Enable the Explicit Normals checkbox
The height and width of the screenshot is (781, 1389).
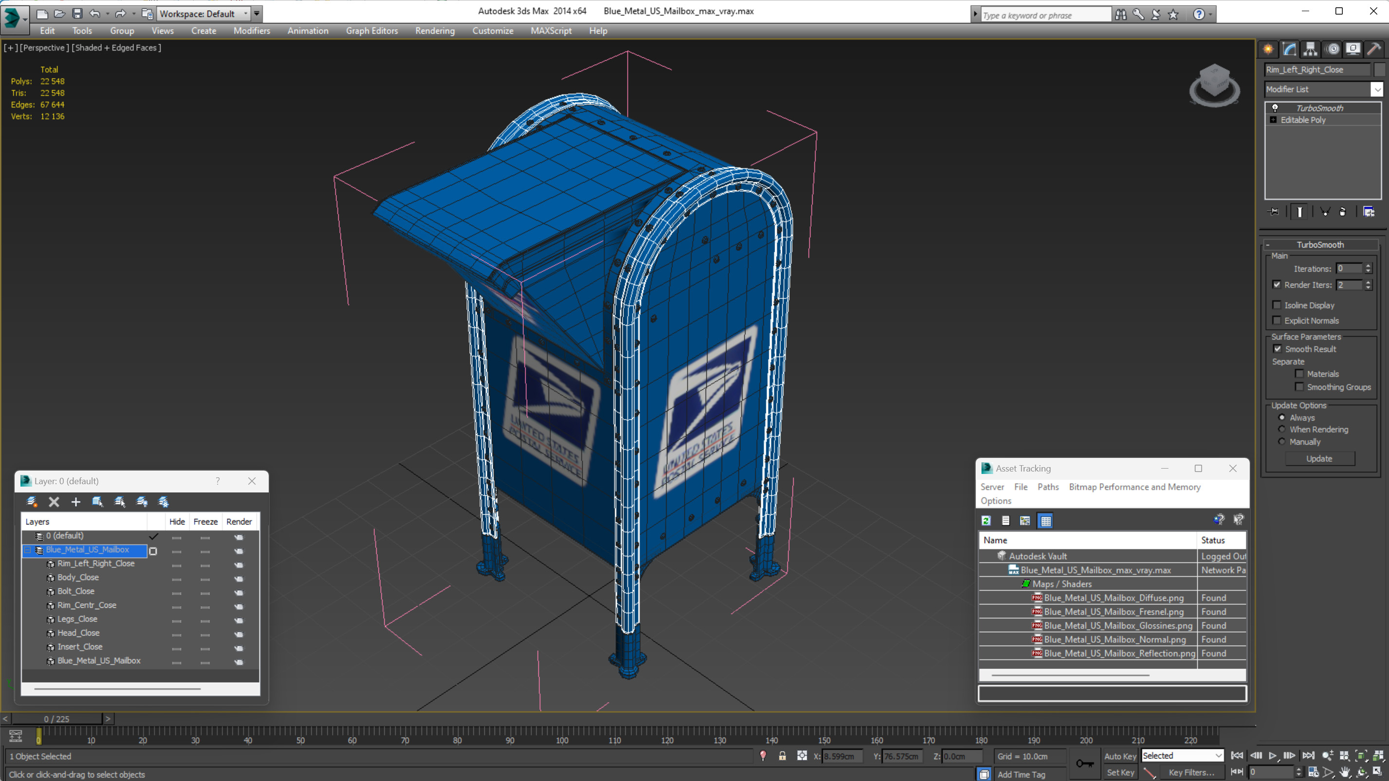[1277, 320]
